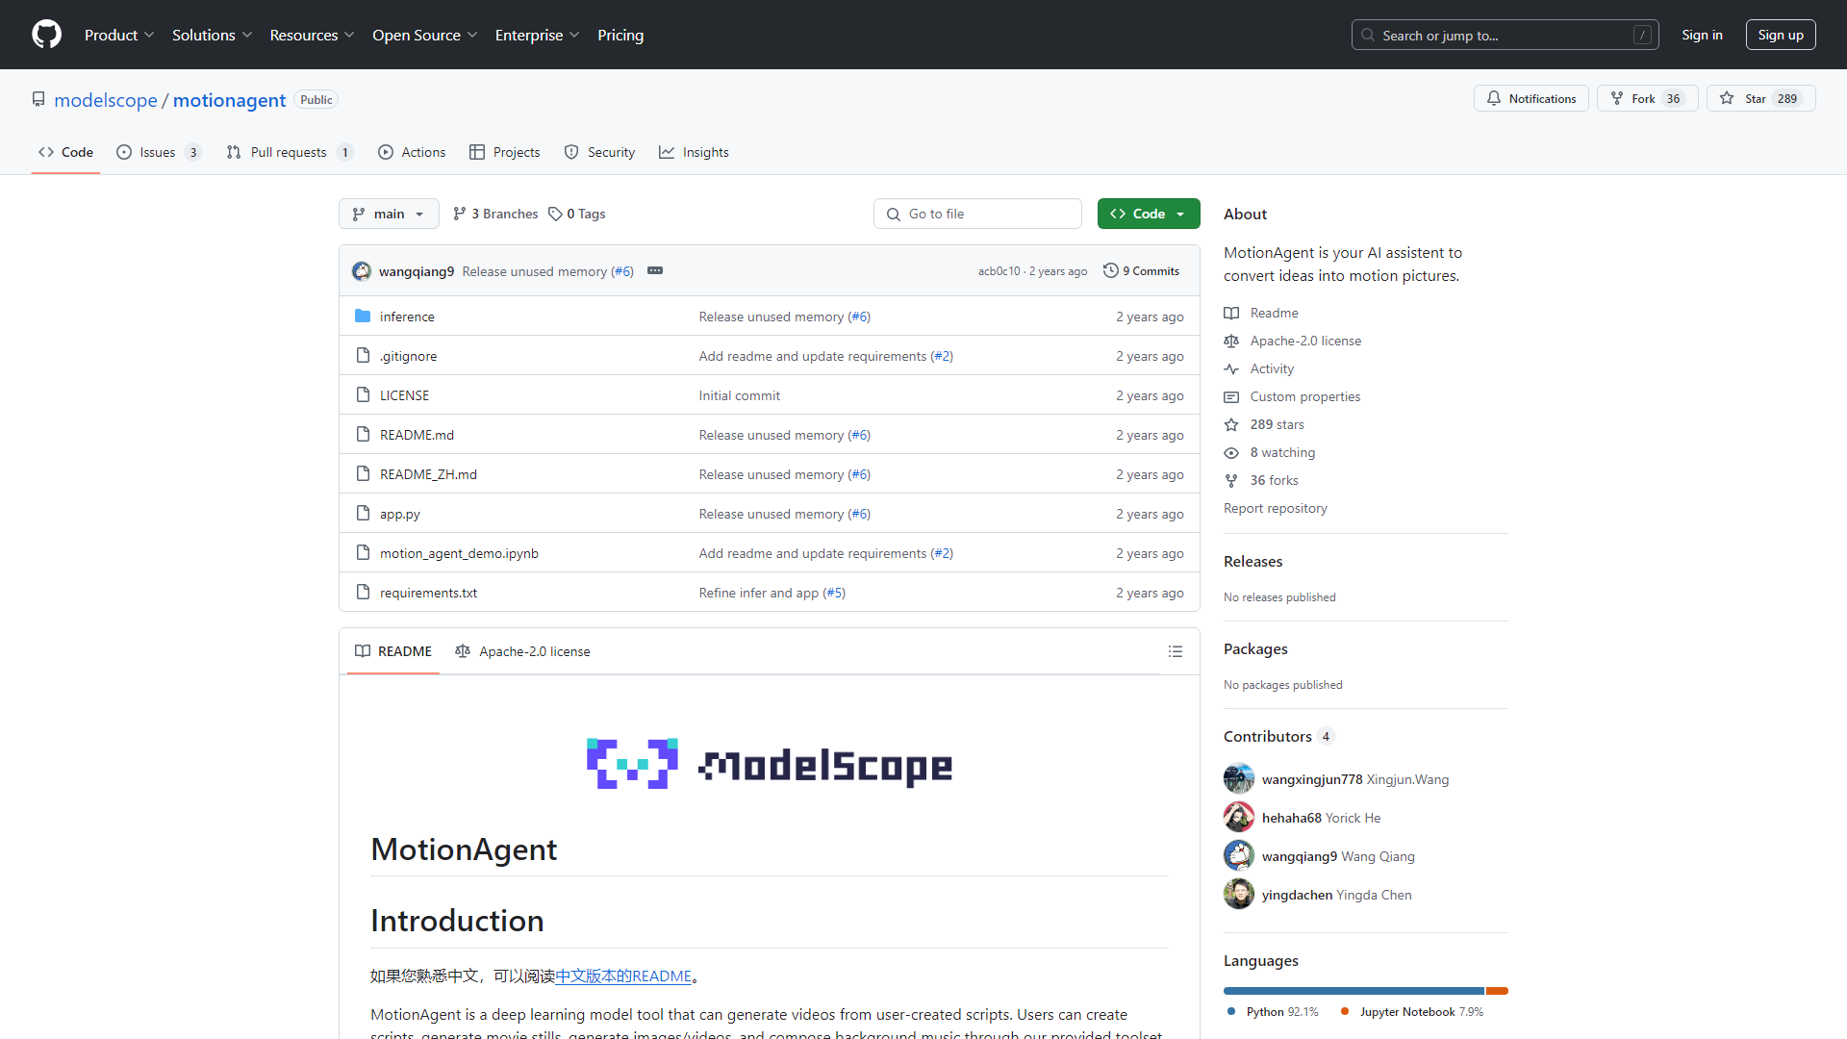Expand the Open Source menu

tap(425, 35)
